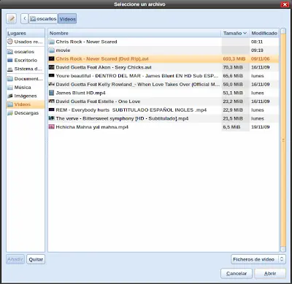292x284 pixels.
Task: Click video icon of Chris Rock Dvd Rip.avi
Action: coord(52,58)
